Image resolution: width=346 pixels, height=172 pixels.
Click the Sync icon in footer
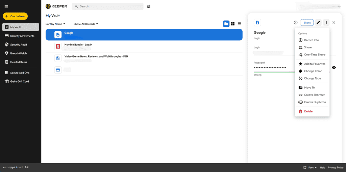pos(305,168)
